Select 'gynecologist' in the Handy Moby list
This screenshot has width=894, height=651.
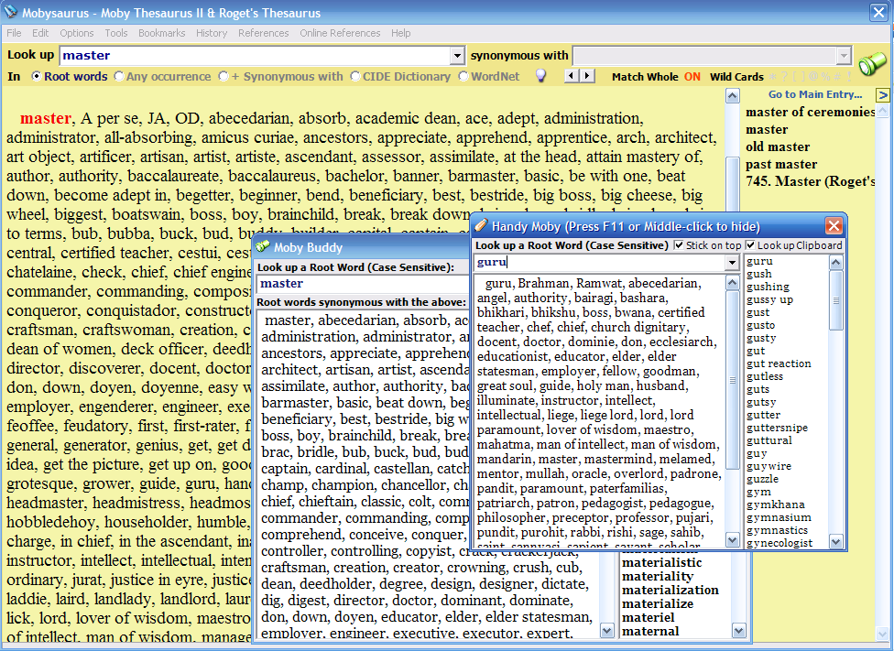[x=780, y=543]
